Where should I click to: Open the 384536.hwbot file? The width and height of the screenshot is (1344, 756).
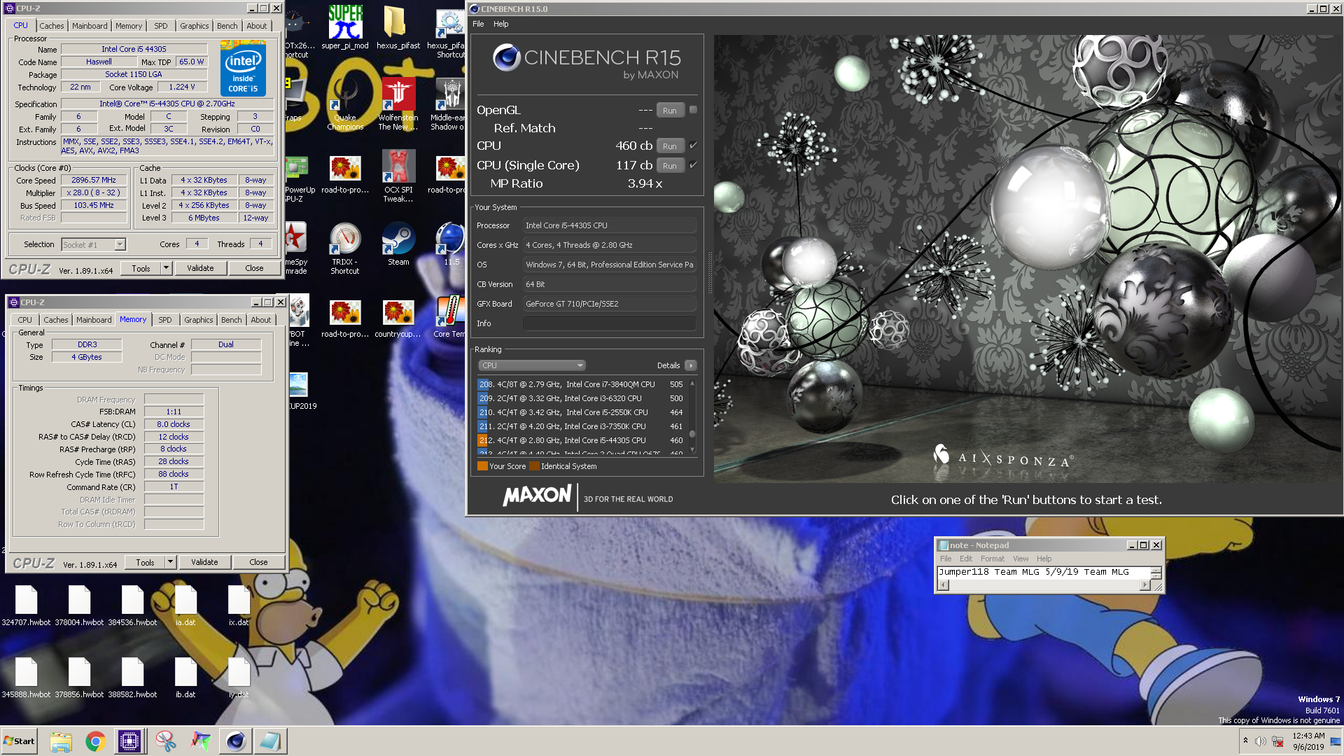pos(132,605)
